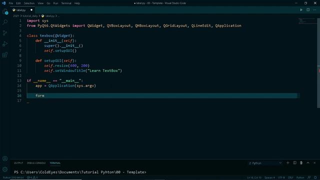Open the Accounts menu icon
This screenshot has width=320, height=180.
point(5,158)
